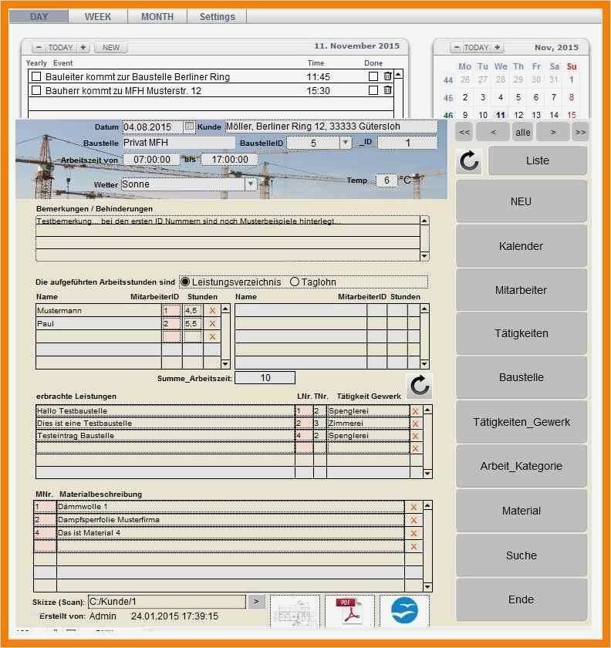The width and height of the screenshot is (611, 648).
Task: Open the PDF export icon
Action: coord(349,611)
